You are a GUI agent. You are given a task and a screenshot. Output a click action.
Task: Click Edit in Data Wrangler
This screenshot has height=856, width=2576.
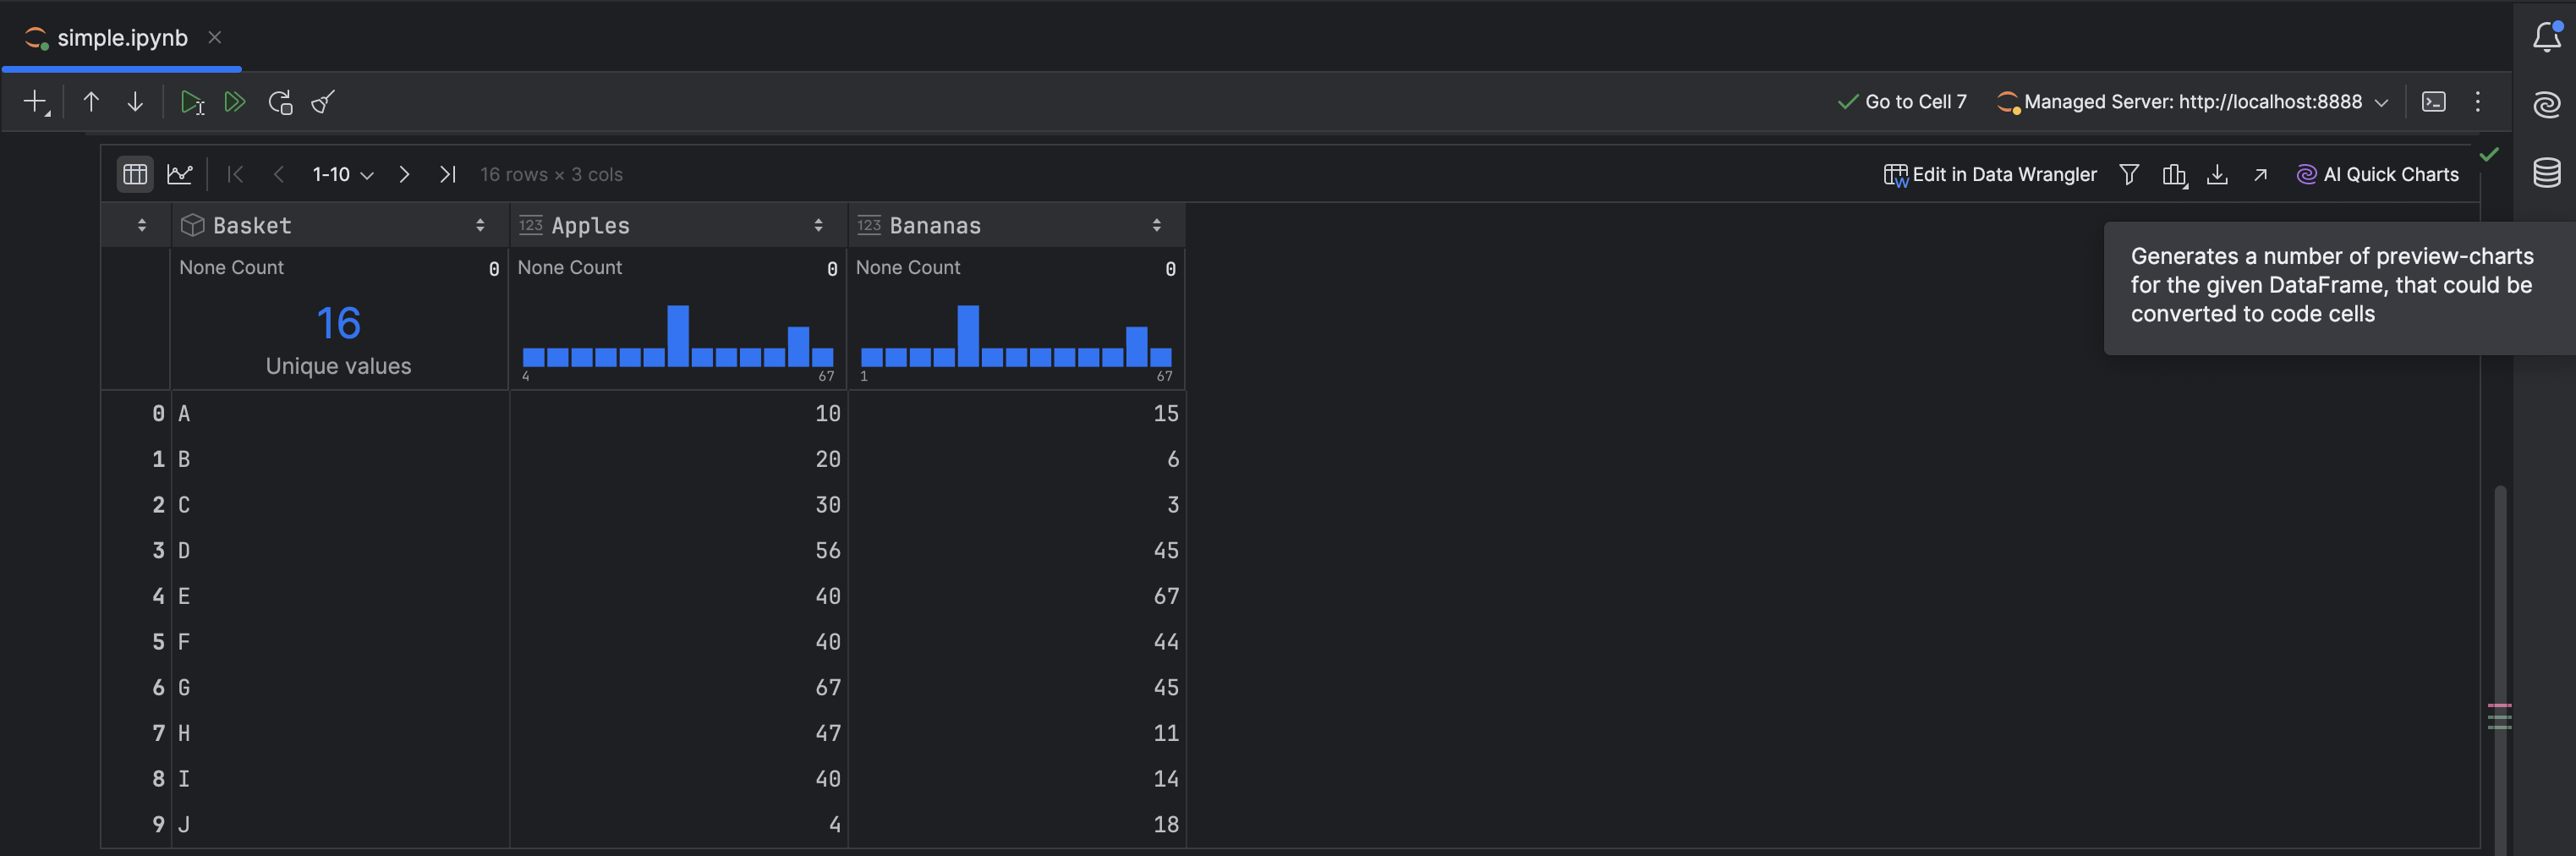tap(1990, 174)
